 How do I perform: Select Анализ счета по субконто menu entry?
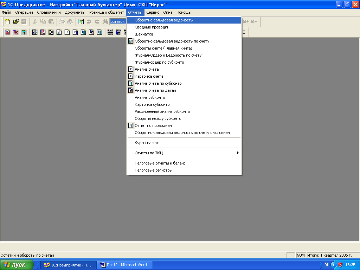point(184,83)
